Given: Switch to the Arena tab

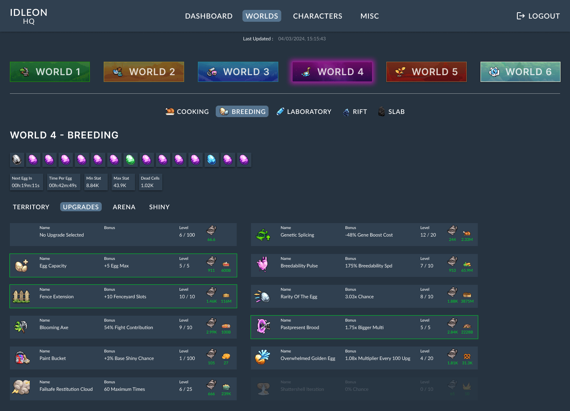Looking at the screenshot, I should (124, 207).
